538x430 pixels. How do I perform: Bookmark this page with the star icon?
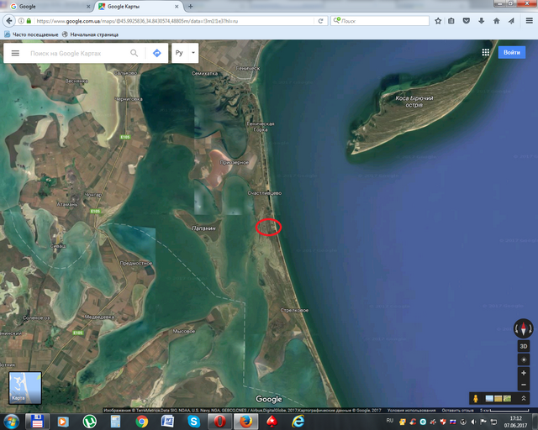click(x=438, y=20)
